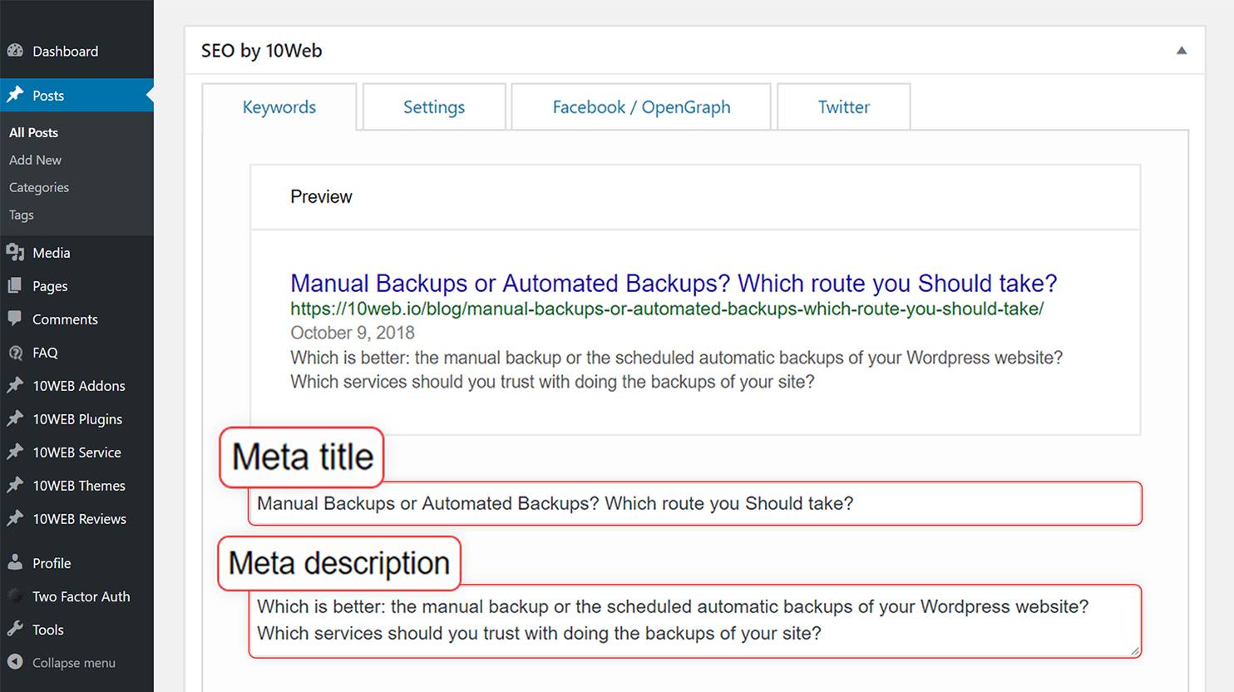Image resolution: width=1234 pixels, height=692 pixels.
Task: Click the Two Factor Auth icon
Action: pos(15,596)
